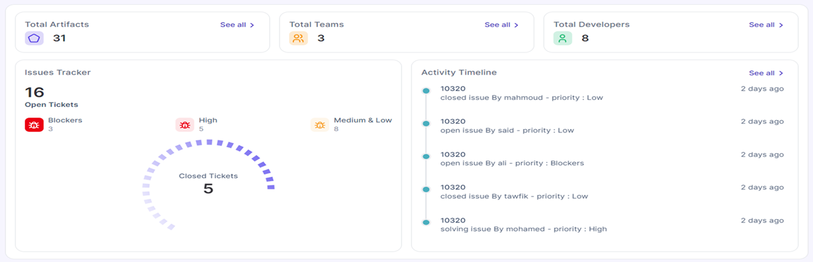Click the purple pentagon Total Artifacts icon

(34, 38)
